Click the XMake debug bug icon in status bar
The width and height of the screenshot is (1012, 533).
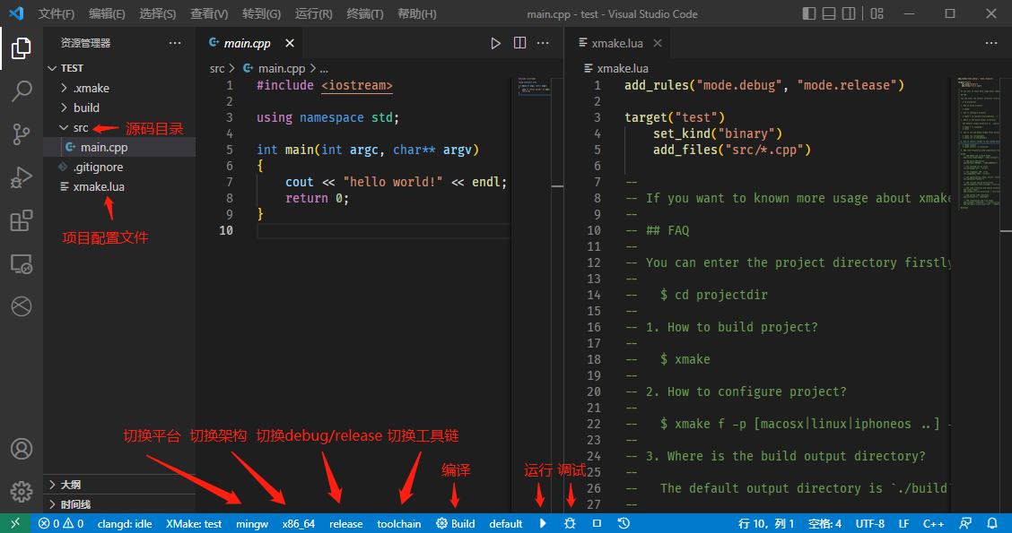pyautogui.click(x=570, y=523)
